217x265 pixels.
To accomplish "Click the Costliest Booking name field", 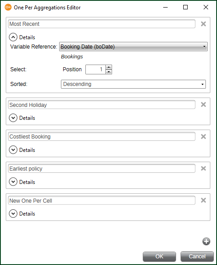I will point(102,137).
